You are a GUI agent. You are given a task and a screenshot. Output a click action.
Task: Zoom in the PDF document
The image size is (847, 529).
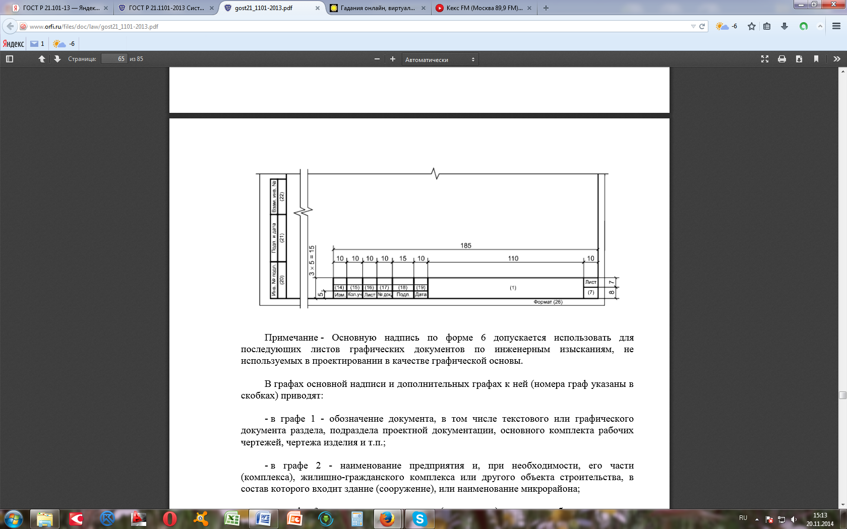click(x=393, y=59)
